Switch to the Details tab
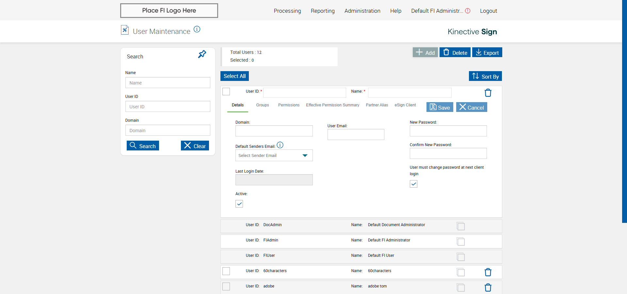 (238, 105)
